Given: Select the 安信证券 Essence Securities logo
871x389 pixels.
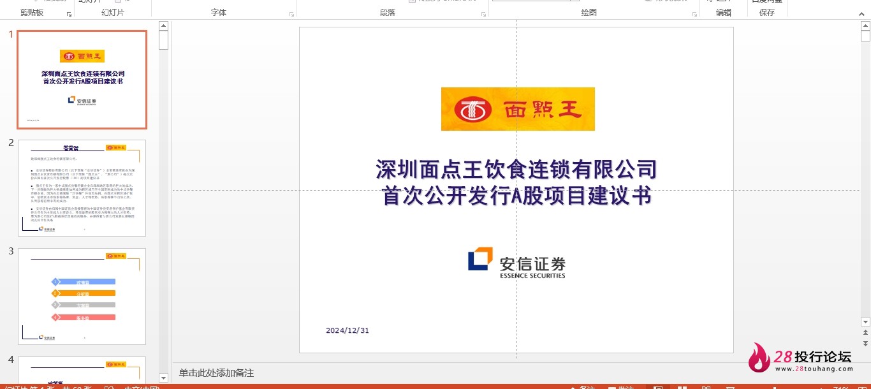Looking at the screenshot, I should 516,263.
